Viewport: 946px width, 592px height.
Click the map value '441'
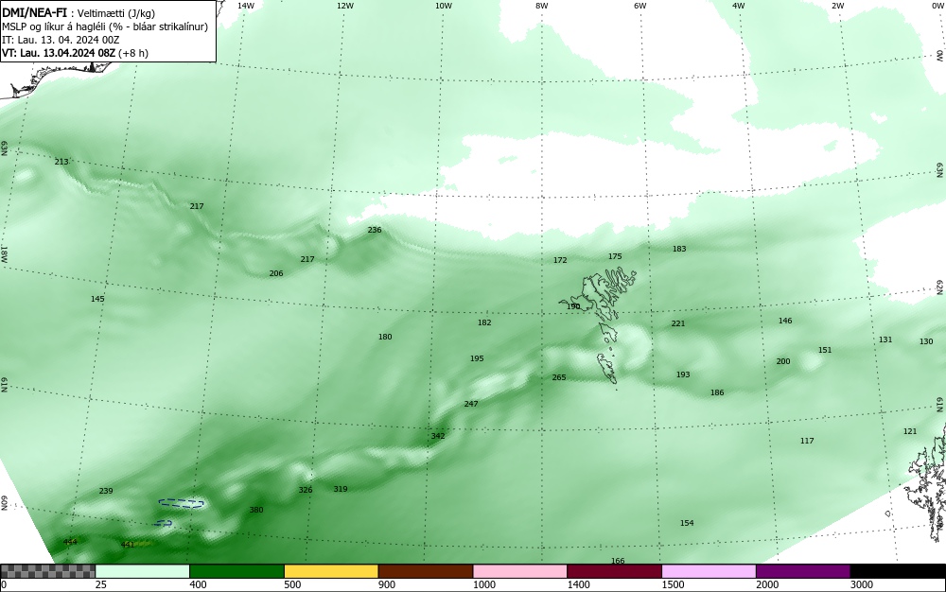pos(128,545)
